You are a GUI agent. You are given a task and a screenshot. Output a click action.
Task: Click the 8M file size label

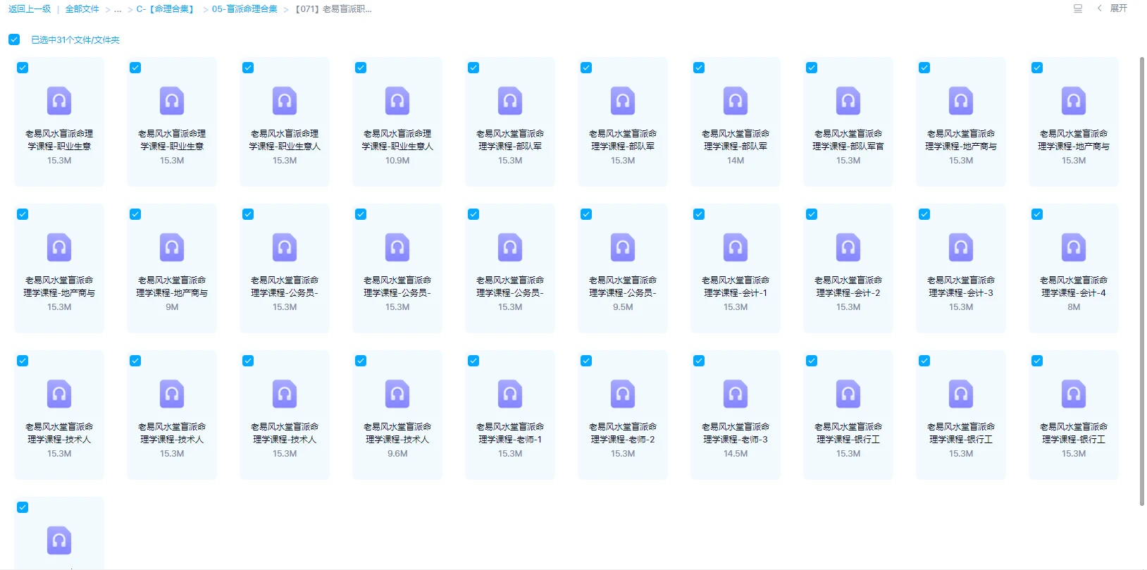click(x=1074, y=307)
